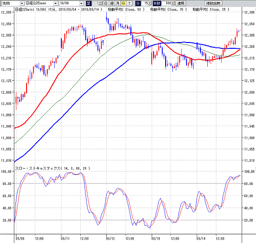Click the 複数銘柄 multiple symbols button
Viewport: 256px width, 243px height.
pos(213,3)
